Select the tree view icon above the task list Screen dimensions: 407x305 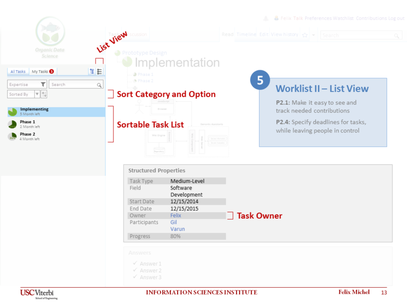point(93,71)
